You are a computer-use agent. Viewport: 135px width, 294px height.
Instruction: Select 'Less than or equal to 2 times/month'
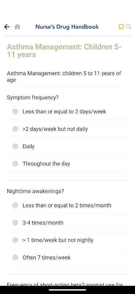[x=68, y=205]
